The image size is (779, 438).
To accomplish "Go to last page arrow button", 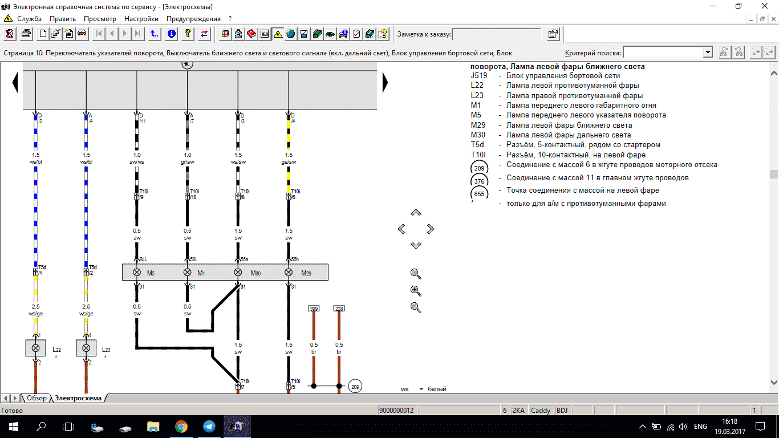I will pyautogui.click(x=138, y=34).
